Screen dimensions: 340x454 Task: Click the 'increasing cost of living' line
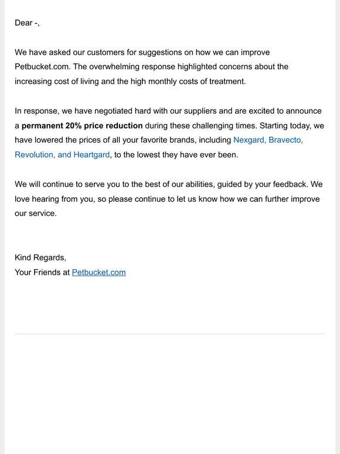tap(130, 82)
